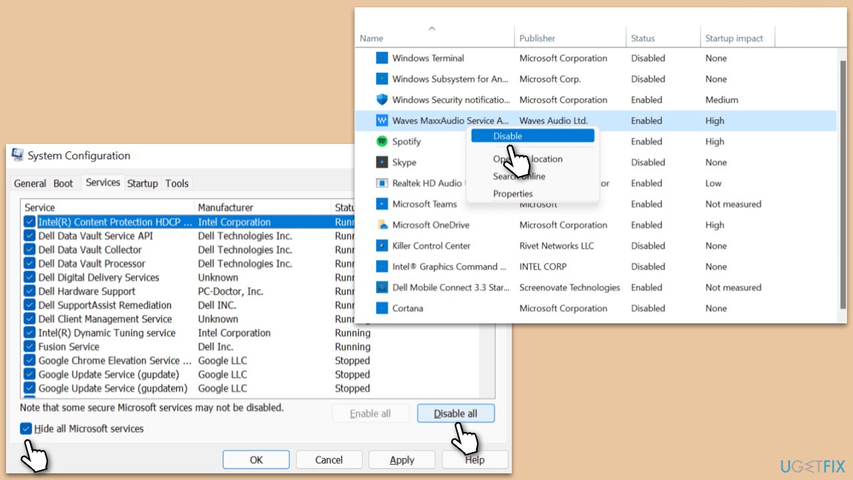Click the Microsoft Teams startup icon

[382, 204]
